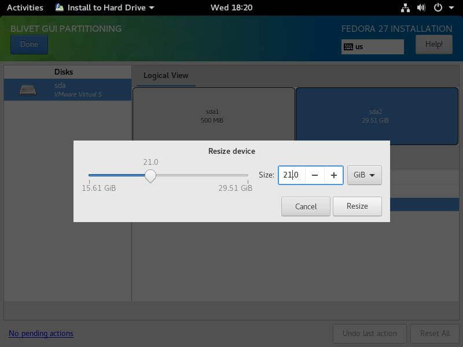Click Undo last action button

[370, 334]
